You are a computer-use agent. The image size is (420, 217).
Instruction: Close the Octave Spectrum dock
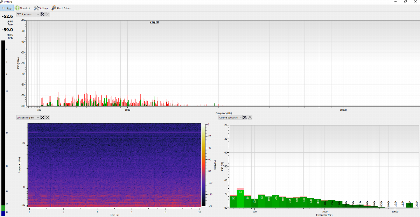[x=250, y=118]
